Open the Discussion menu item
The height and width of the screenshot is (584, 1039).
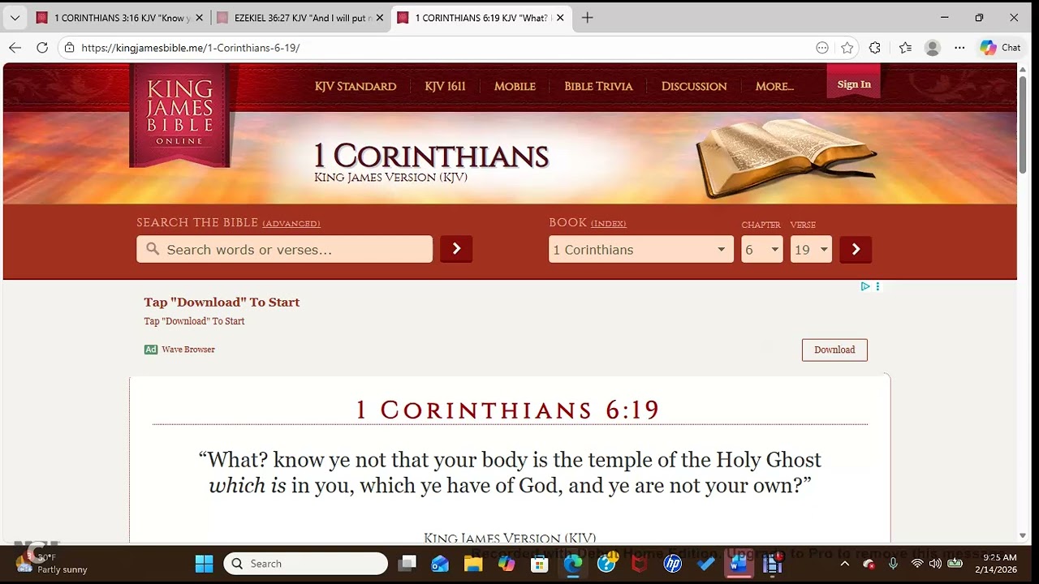pyautogui.click(x=694, y=86)
